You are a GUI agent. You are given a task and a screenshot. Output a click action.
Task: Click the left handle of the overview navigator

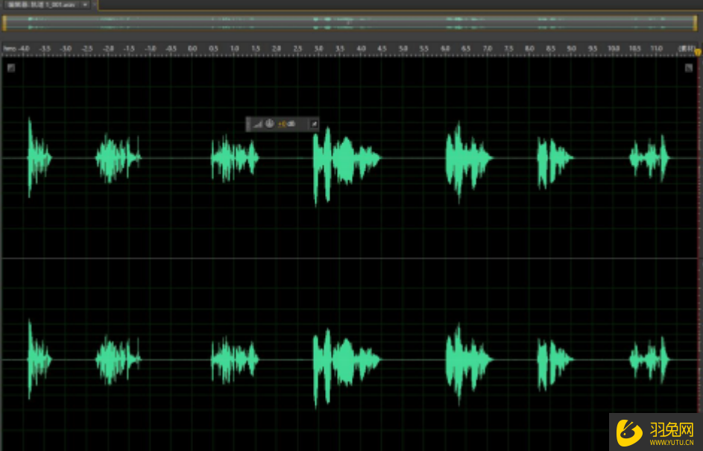(x=4, y=24)
